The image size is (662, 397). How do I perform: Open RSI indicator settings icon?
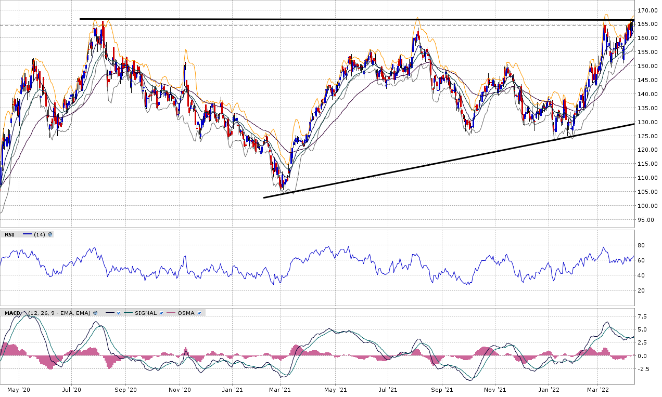(x=50, y=234)
